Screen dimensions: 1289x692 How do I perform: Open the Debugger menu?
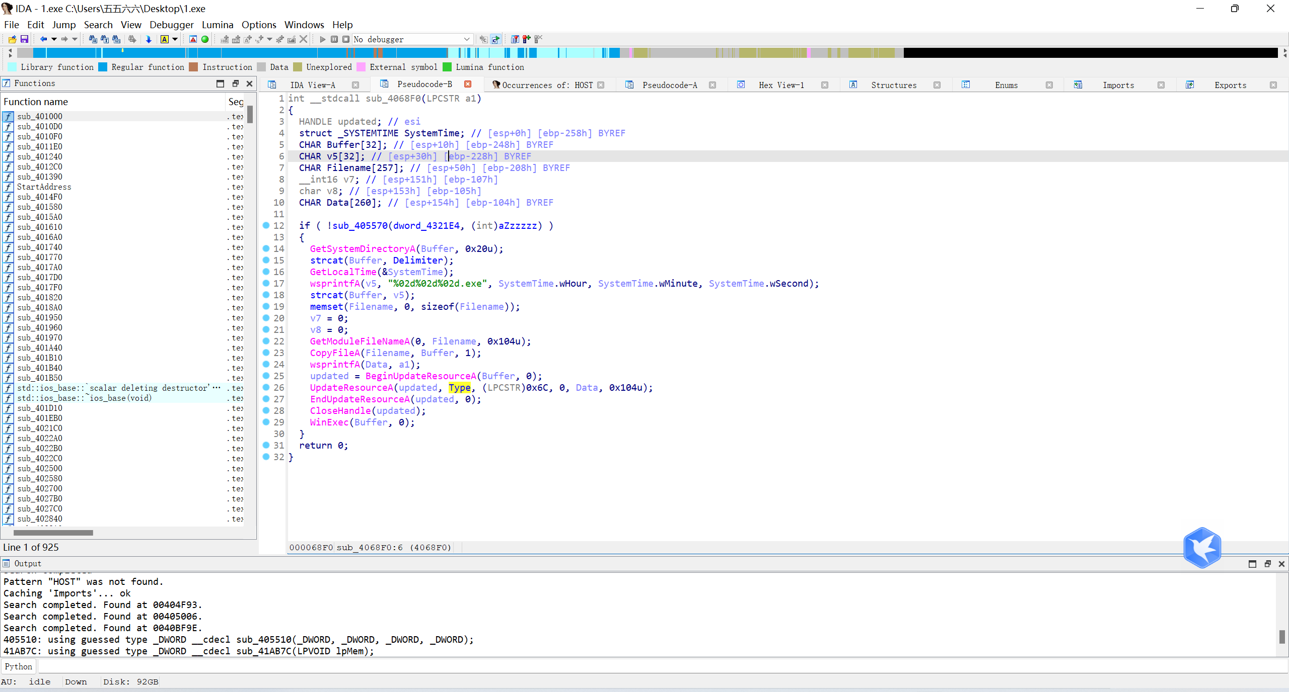click(171, 24)
